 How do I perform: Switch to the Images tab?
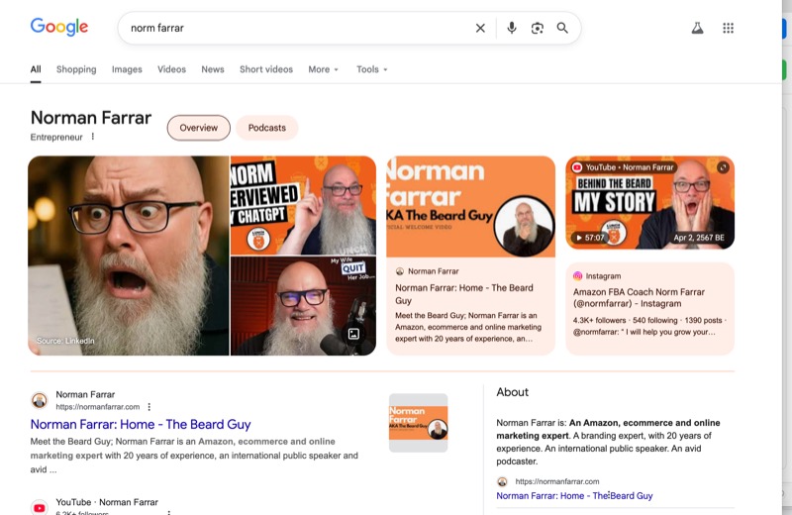pos(127,69)
